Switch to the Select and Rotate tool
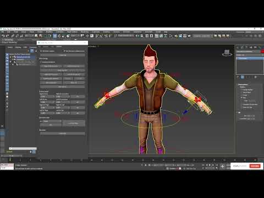Viewport: 264px width, 198px height. click(59, 36)
